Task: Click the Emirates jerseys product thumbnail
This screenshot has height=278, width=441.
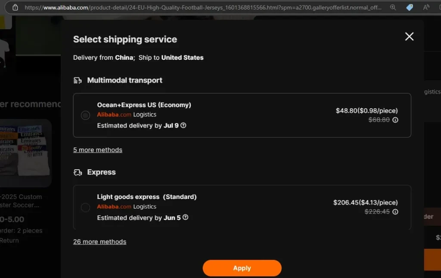Action: [x=25, y=153]
